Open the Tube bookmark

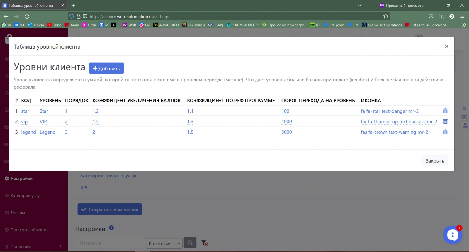click(54, 25)
